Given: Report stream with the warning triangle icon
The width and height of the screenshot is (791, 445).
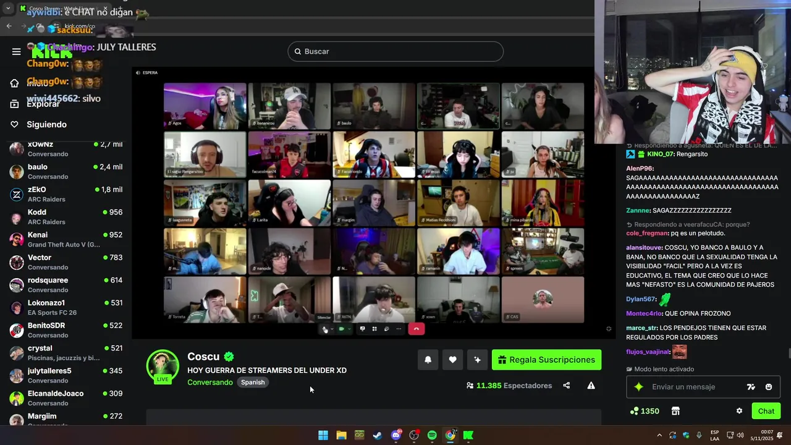Looking at the screenshot, I should pyautogui.click(x=591, y=386).
